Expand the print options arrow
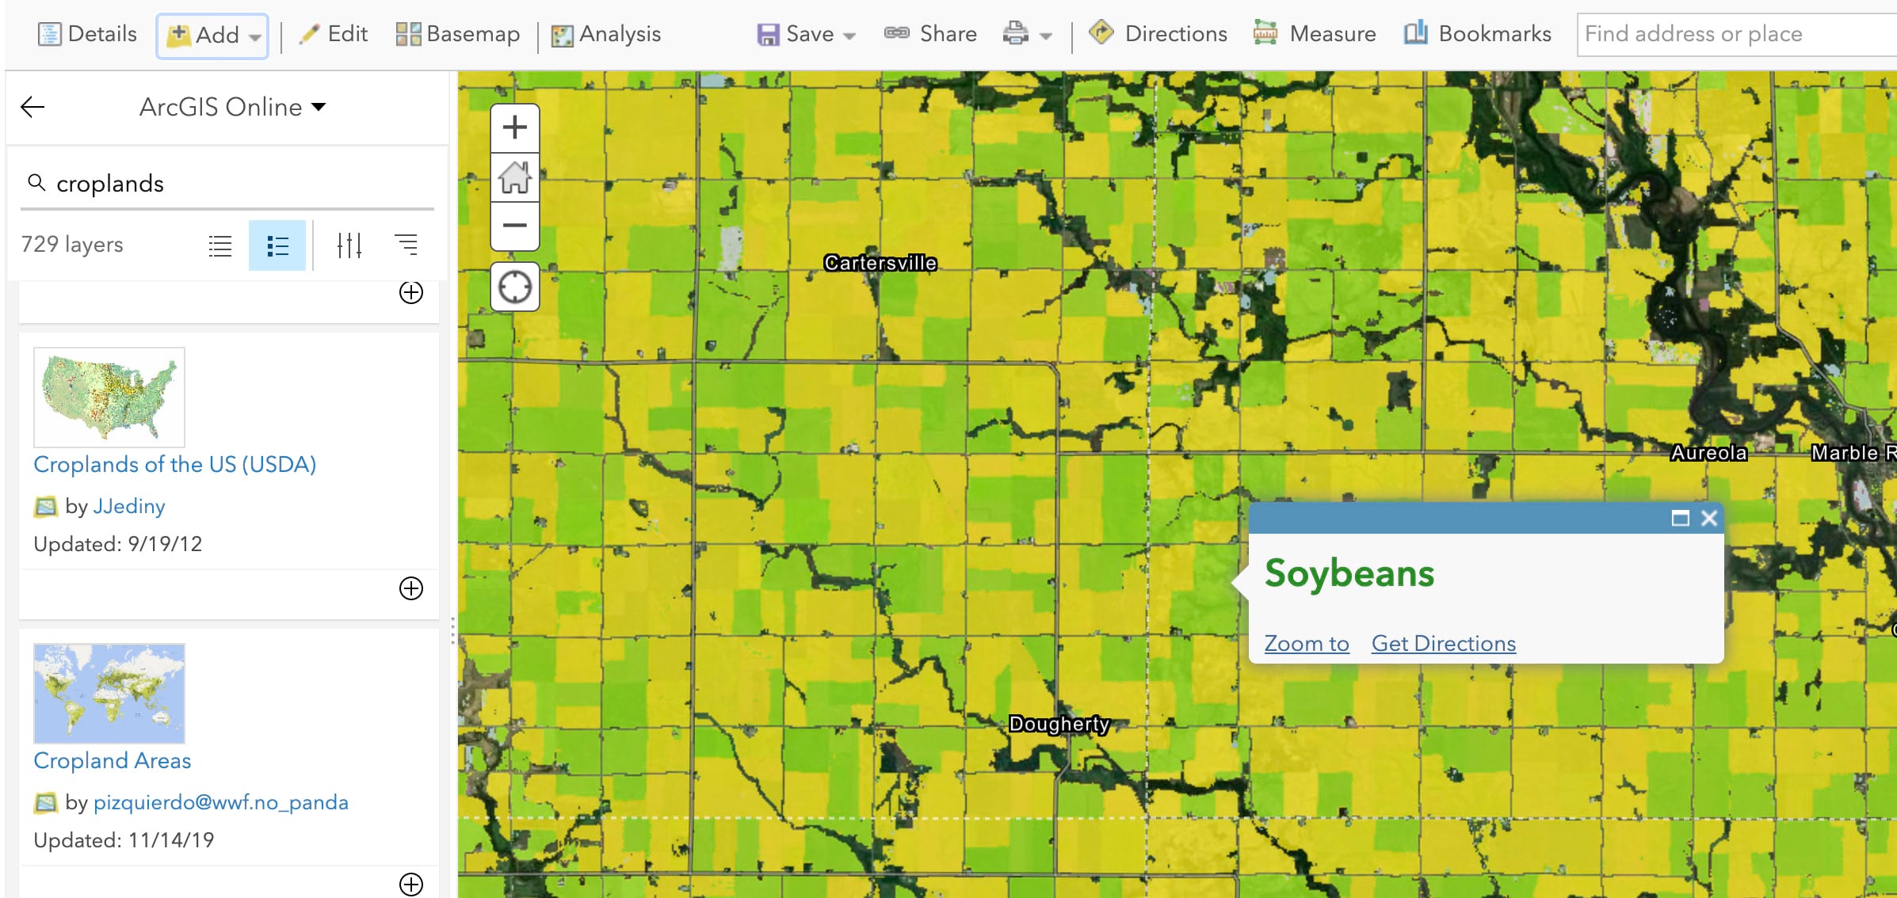Image resolution: width=1897 pixels, height=898 pixels. [1046, 36]
